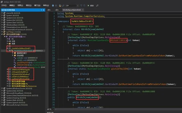182x113 pixels.
Task: Open the 窗口(W) menu
Action: 37,5
